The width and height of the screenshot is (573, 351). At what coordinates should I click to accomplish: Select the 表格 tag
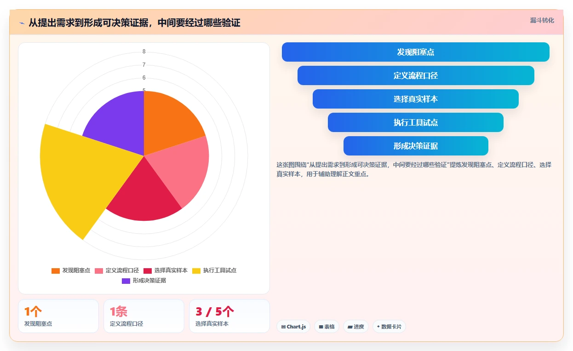327,327
